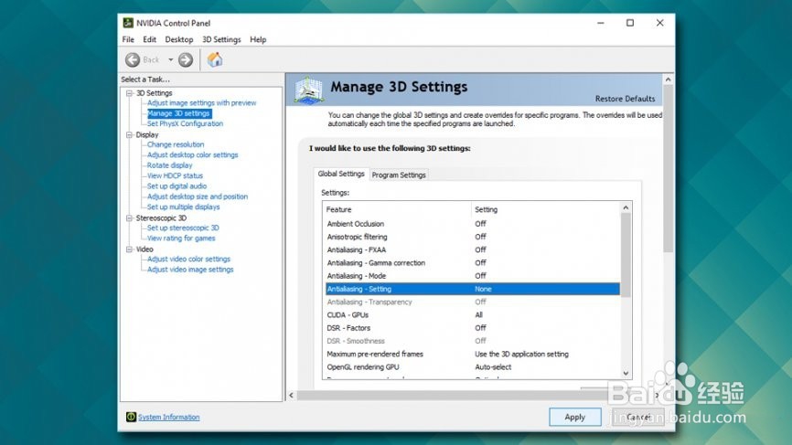Close the NVIDIA Control Panel window
Viewport: 792px width, 445px height.
659,23
